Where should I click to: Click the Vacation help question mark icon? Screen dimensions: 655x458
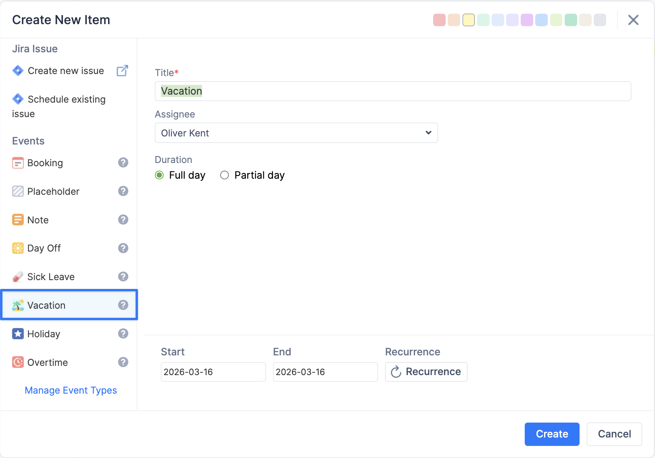pos(123,305)
